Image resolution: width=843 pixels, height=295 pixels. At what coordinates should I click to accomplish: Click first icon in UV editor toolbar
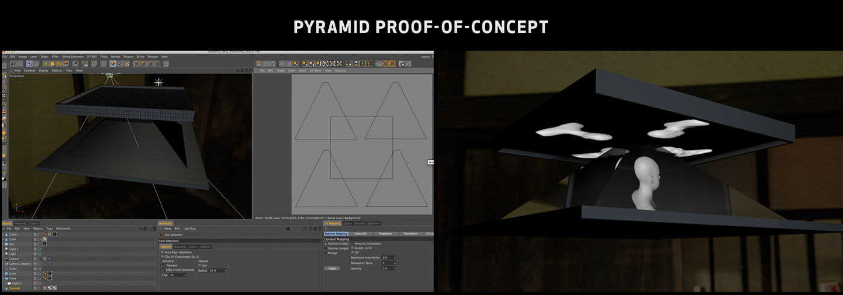coord(259,64)
